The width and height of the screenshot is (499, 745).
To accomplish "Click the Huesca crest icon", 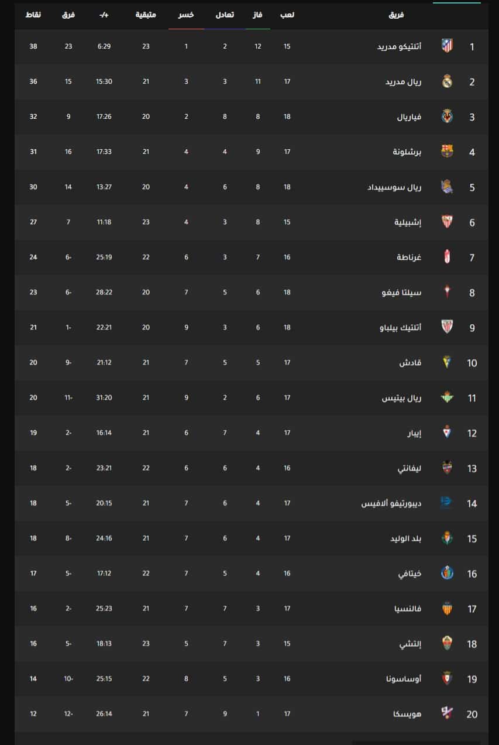I will (x=447, y=713).
